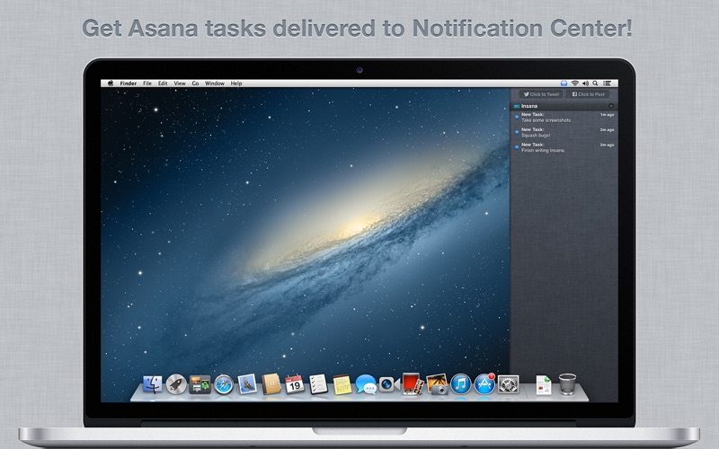Open Messages speech bubble icon
Image resolution: width=719 pixels, height=449 pixels.
(366, 384)
